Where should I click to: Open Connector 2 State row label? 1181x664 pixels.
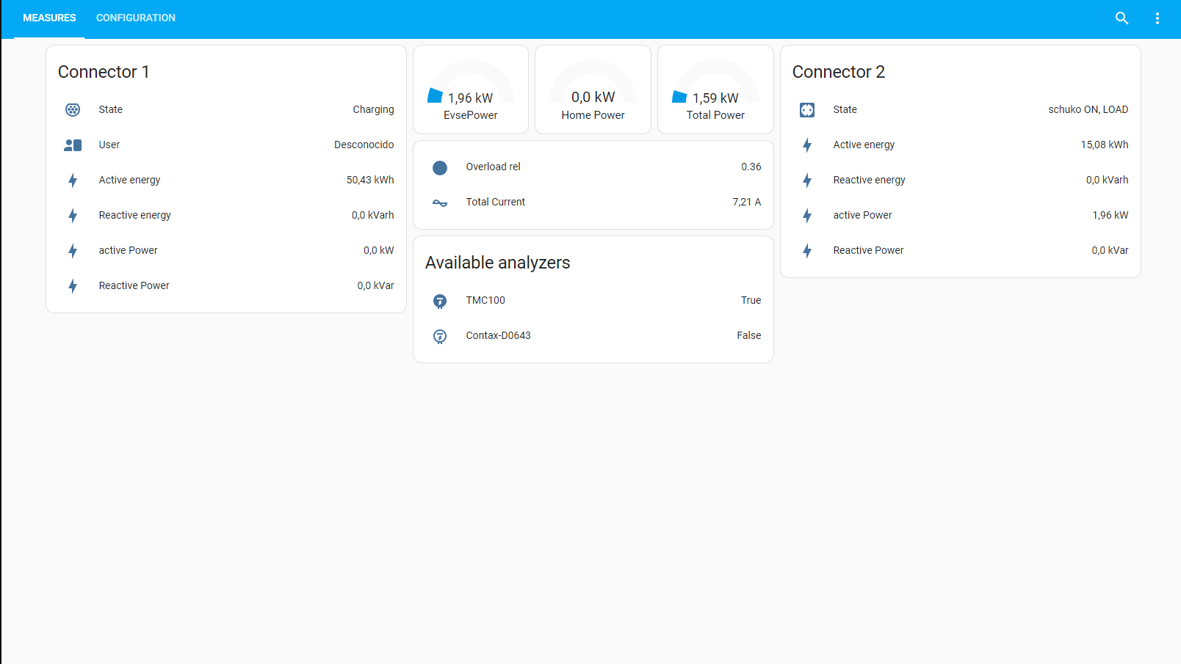tap(845, 109)
